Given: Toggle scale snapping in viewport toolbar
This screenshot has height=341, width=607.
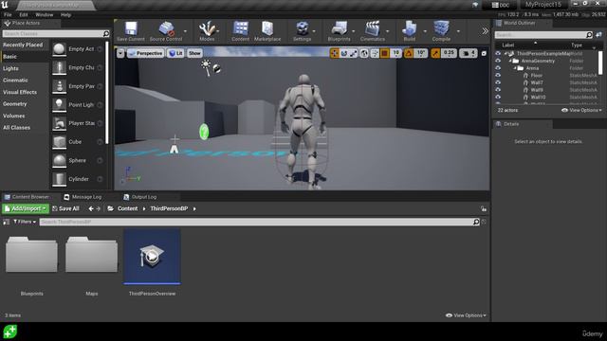Looking at the screenshot, I should tap(435, 53).
